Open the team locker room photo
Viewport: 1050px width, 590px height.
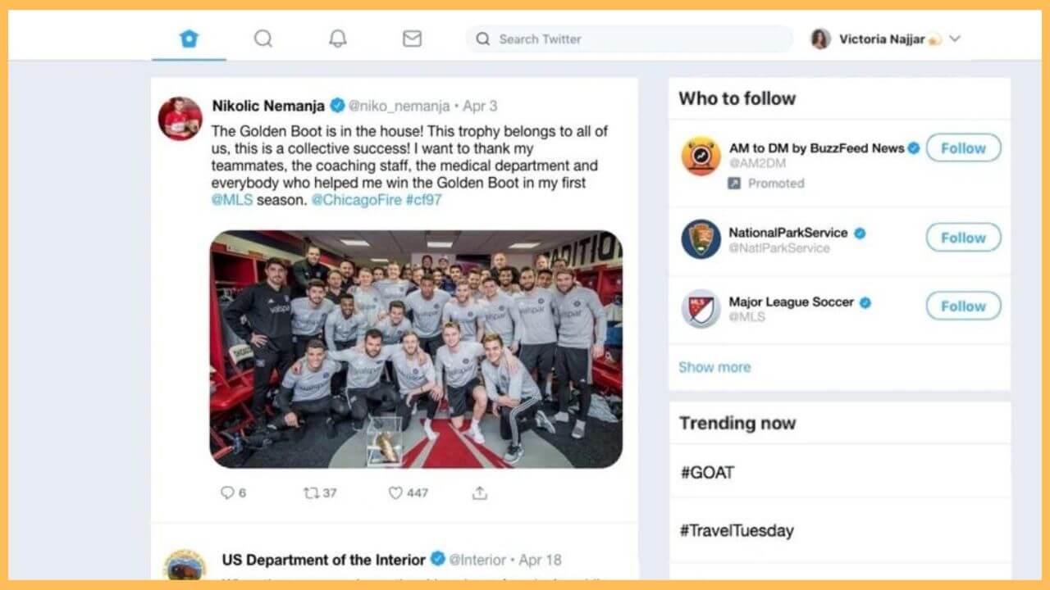(416, 349)
